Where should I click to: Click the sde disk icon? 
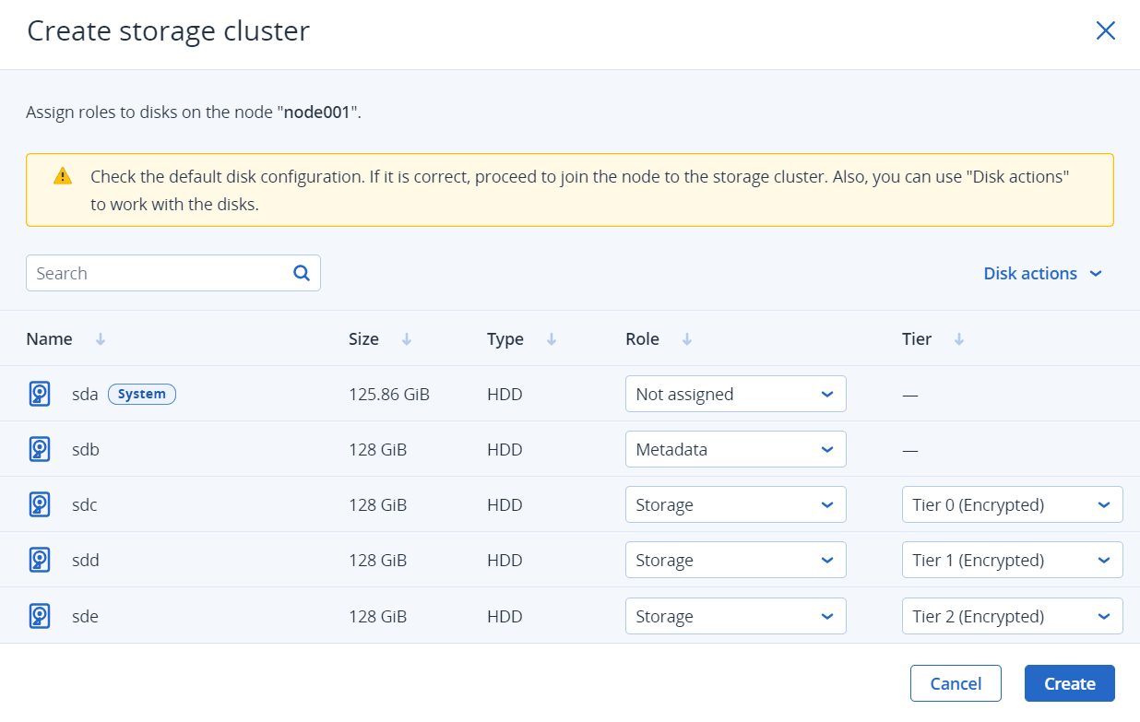click(39, 615)
